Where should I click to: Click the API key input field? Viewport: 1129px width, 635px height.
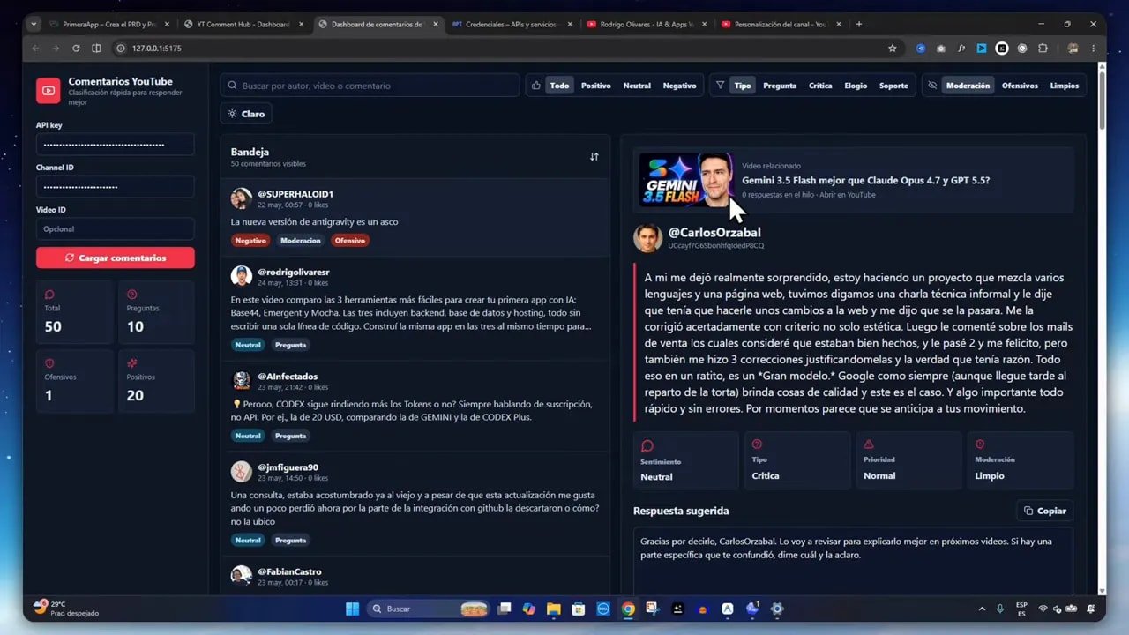point(116,145)
